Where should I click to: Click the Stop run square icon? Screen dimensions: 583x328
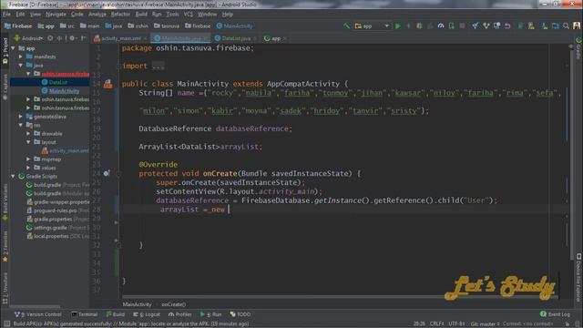click(x=462, y=26)
